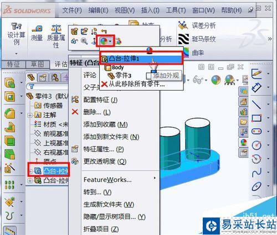Open the FeatureWorks submenu
The image size is (277, 235).
click(120, 179)
